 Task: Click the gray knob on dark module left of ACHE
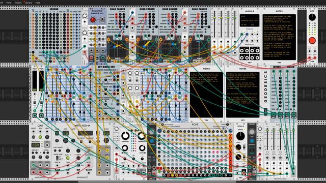pos(152,132)
